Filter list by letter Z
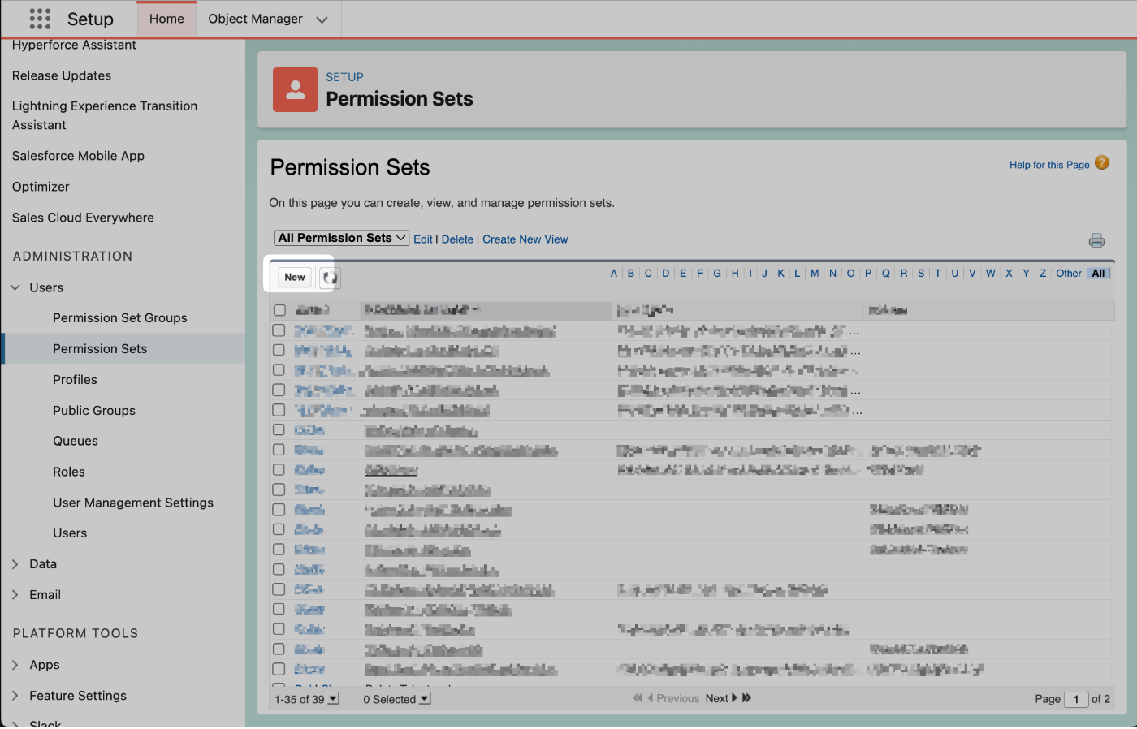The height and width of the screenshot is (729, 1137). pos(1043,274)
